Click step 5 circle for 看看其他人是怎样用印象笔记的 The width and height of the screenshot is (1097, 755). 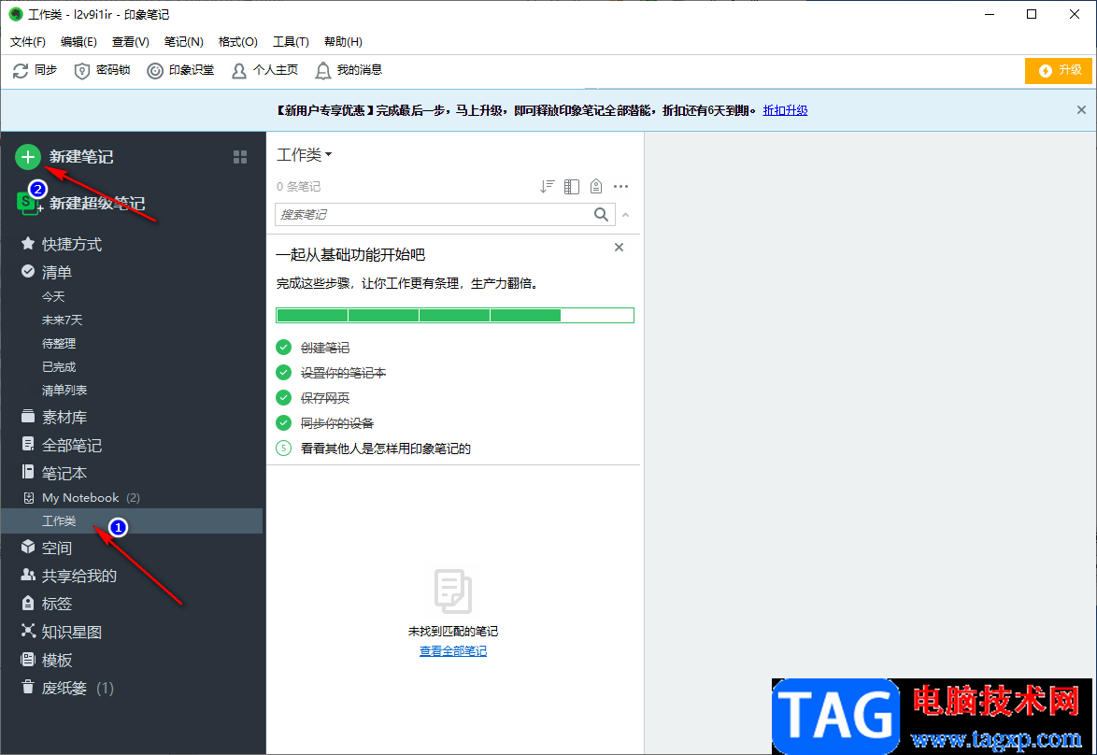pyautogui.click(x=283, y=448)
